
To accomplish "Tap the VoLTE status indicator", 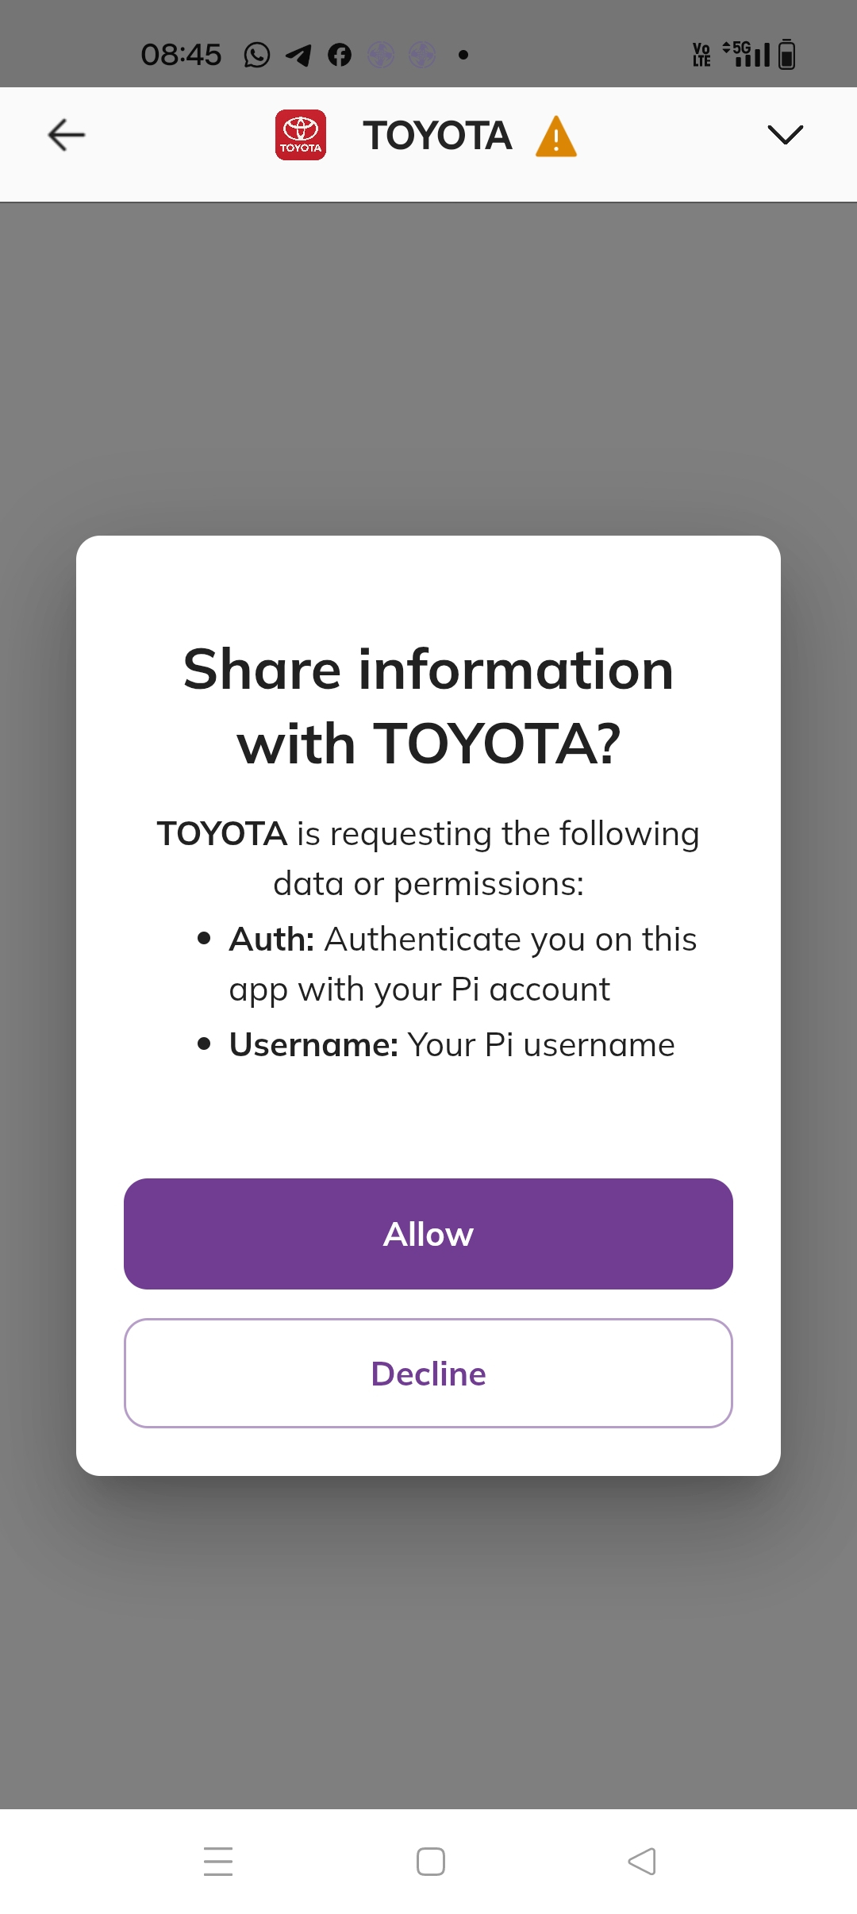I will (701, 54).
